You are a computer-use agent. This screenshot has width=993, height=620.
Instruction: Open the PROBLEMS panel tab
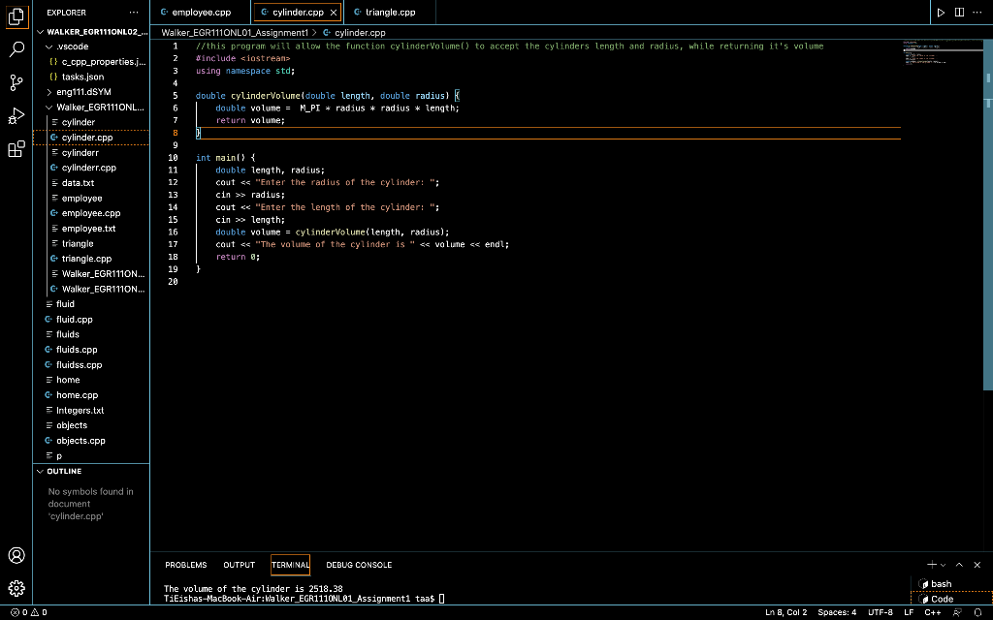click(x=185, y=565)
